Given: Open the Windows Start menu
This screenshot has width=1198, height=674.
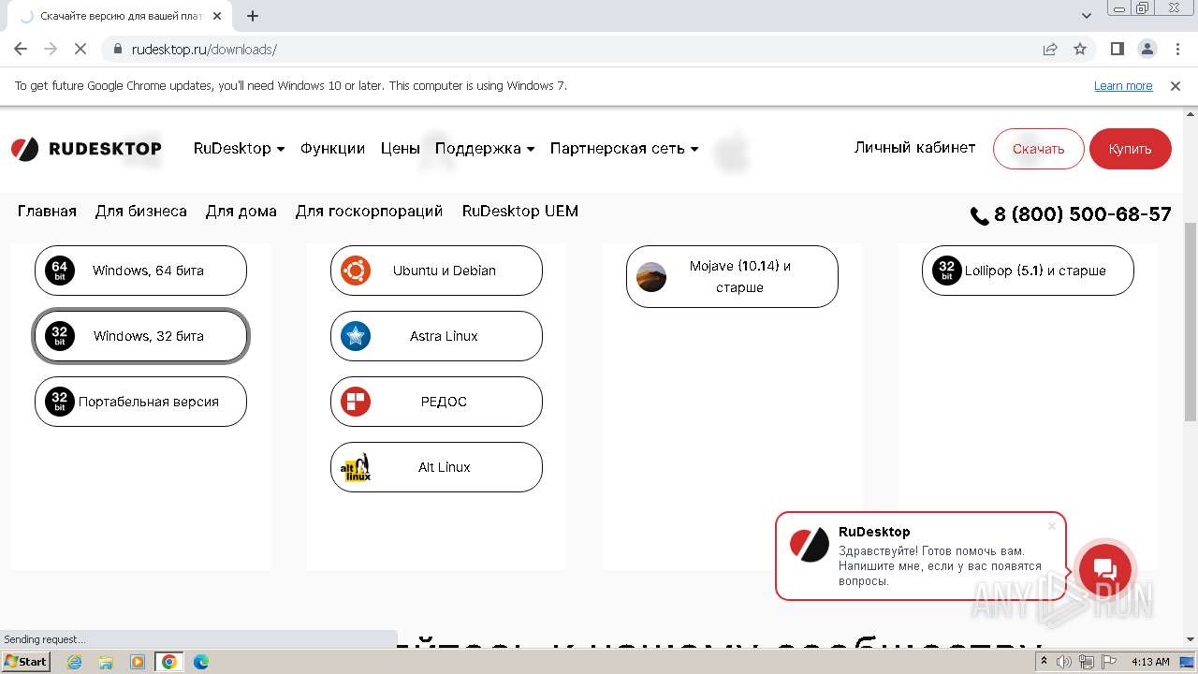Looking at the screenshot, I should [x=26, y=662].
